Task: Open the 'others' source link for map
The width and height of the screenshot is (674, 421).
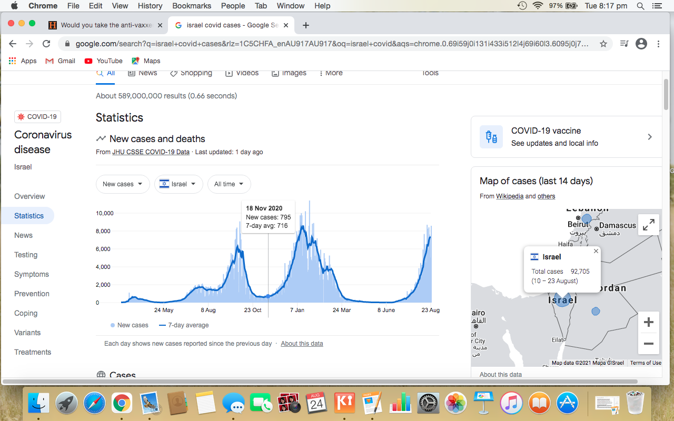Action: 547,196
